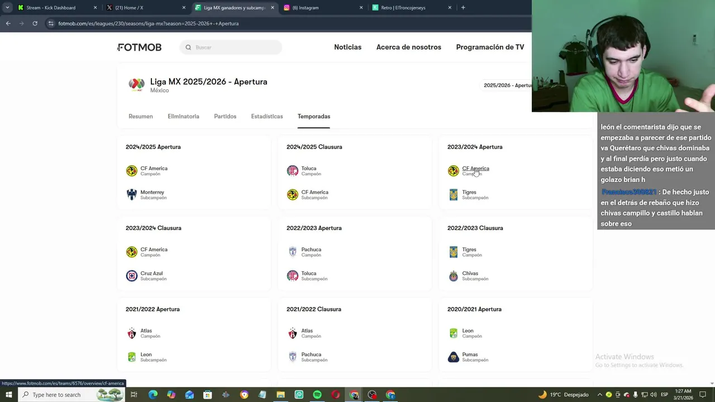Switch to the Estadísticas tab
Image resolution: width=715 pixels, height=402 pixels.
pyautogui.click(x=267, y=116)
